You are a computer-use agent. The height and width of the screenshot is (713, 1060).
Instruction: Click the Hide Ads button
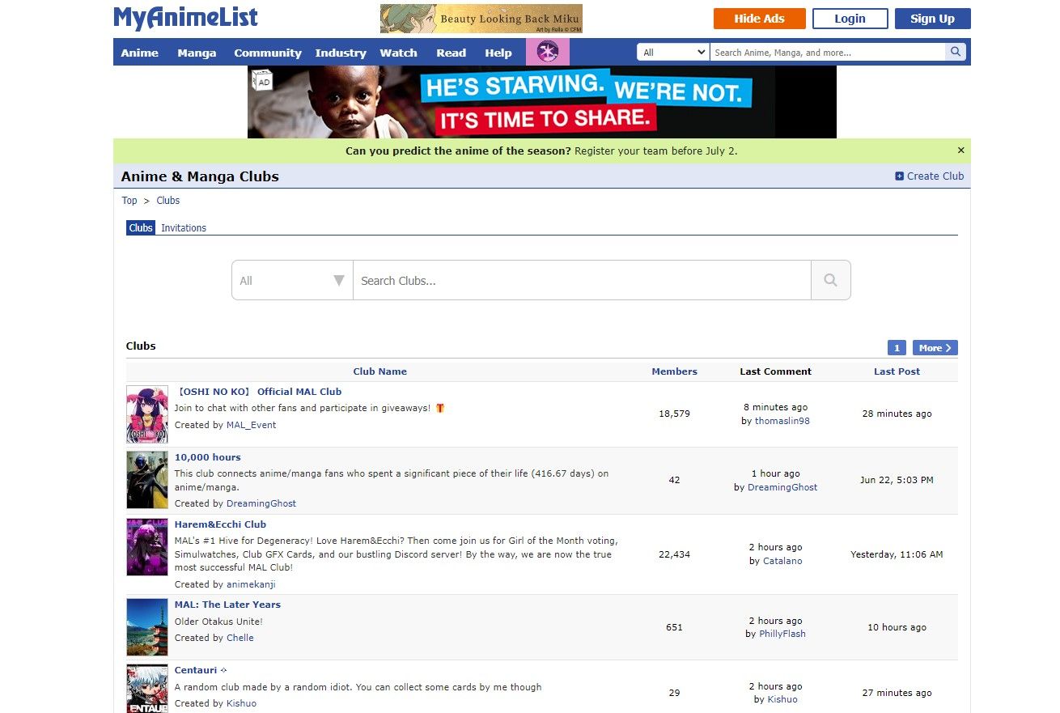point(759,19)
